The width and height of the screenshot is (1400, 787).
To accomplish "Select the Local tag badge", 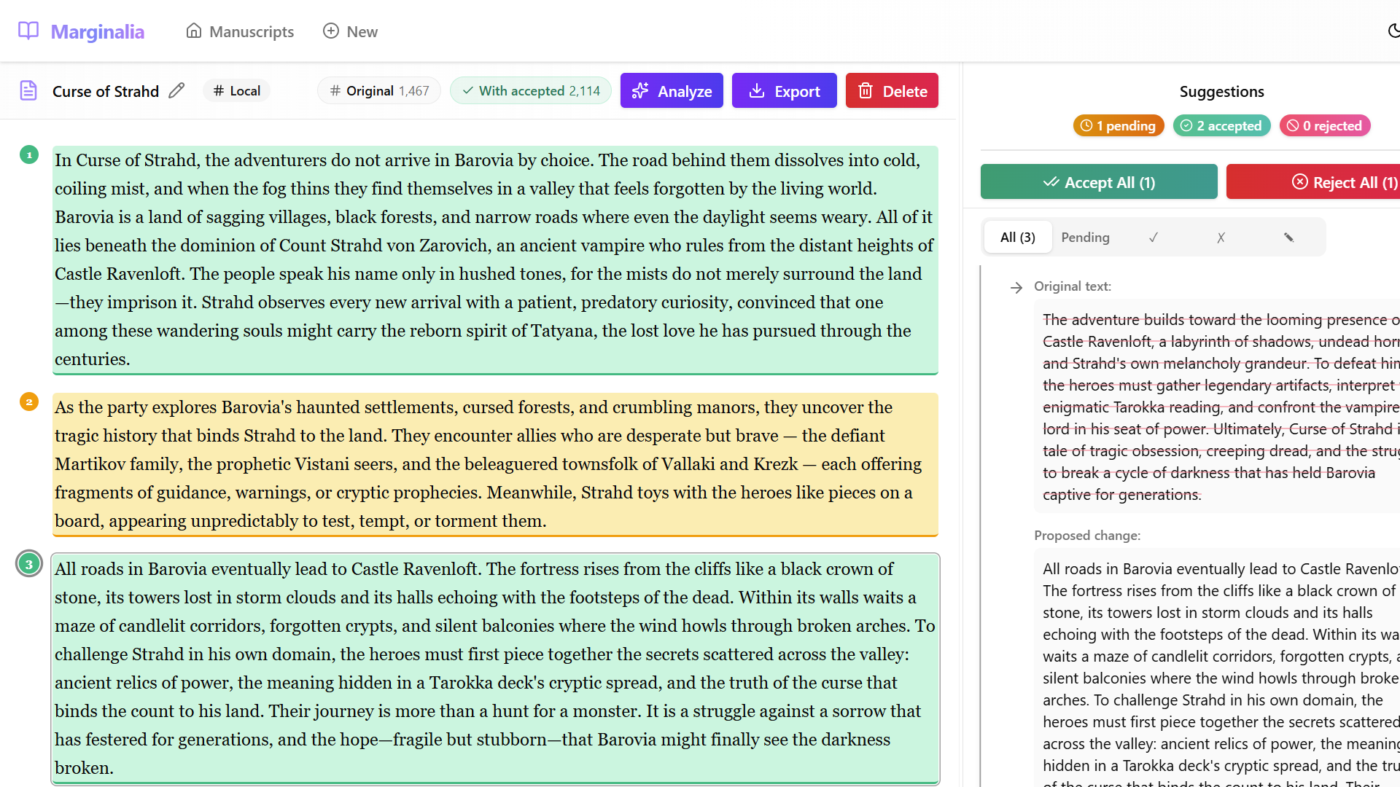I will pos(236,90).
